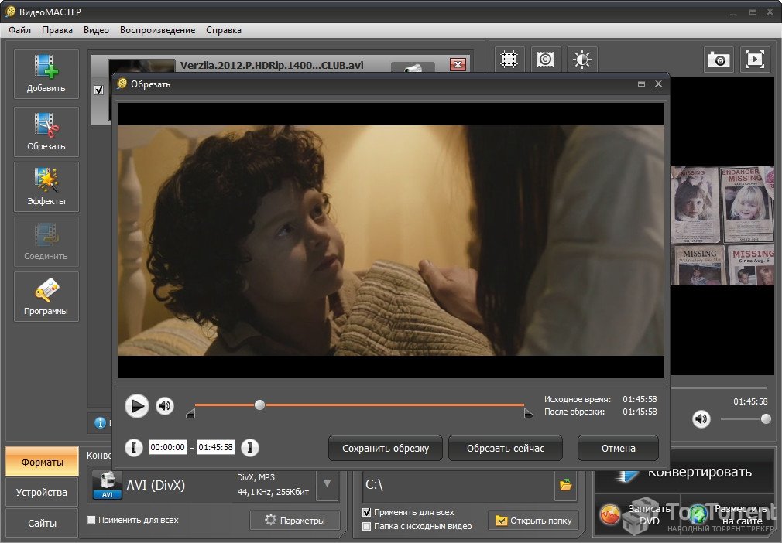The height and width of the screenshot is (543, 782).
Task: Mute sound in the trim dialog
Action: tap(165, 406)
